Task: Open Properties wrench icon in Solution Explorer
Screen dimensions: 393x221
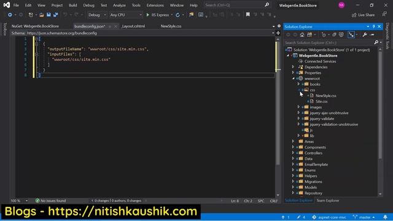Action: point(365,35)
